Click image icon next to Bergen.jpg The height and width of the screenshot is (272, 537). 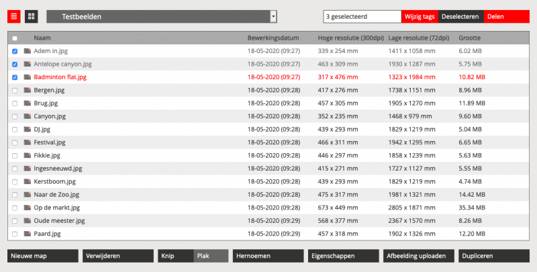coord(28,90)
